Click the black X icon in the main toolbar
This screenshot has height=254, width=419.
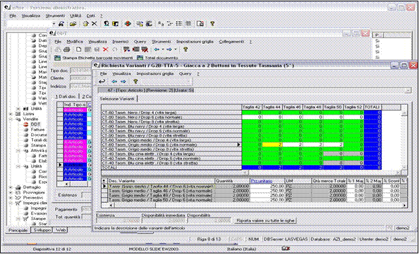pyautogui.click(x=94, y=24)
